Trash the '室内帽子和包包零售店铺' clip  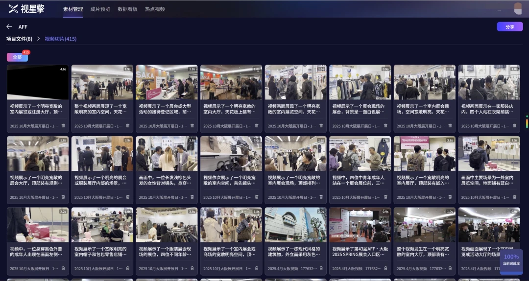(x=127, y=269)
